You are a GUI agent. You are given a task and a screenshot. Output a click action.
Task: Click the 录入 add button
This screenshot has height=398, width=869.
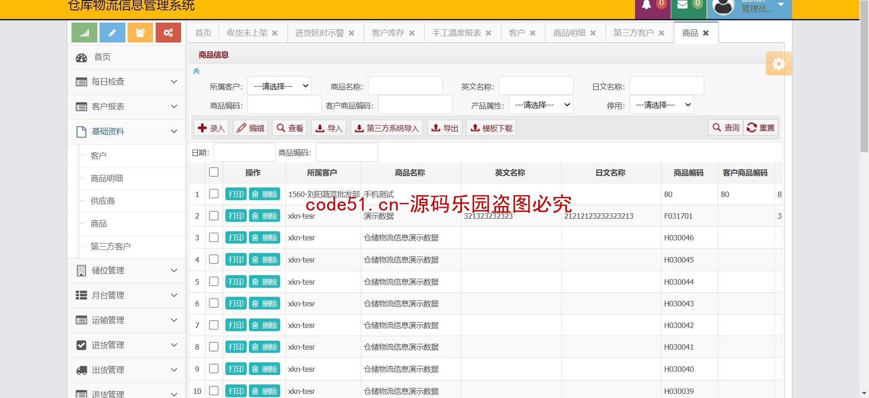pos(211,128)
